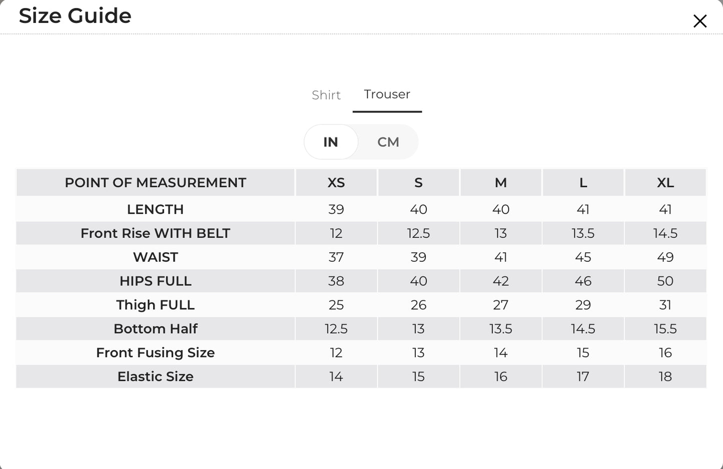The image size is (723, 469).
Task: Click the HIPS FULL row label
Action: [156, 281]
